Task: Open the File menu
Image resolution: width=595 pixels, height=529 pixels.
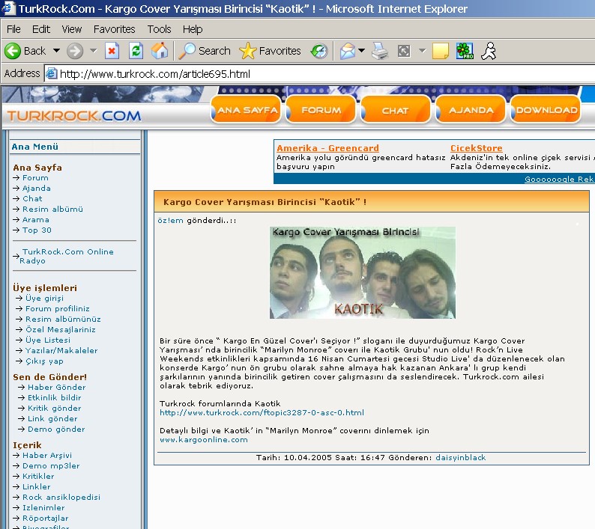Action: tap(13, 29)
